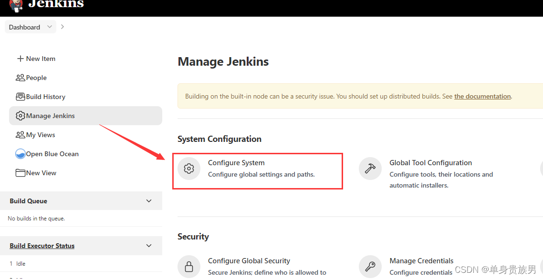Click the Configure System gear icon

(x=189, y=169)
